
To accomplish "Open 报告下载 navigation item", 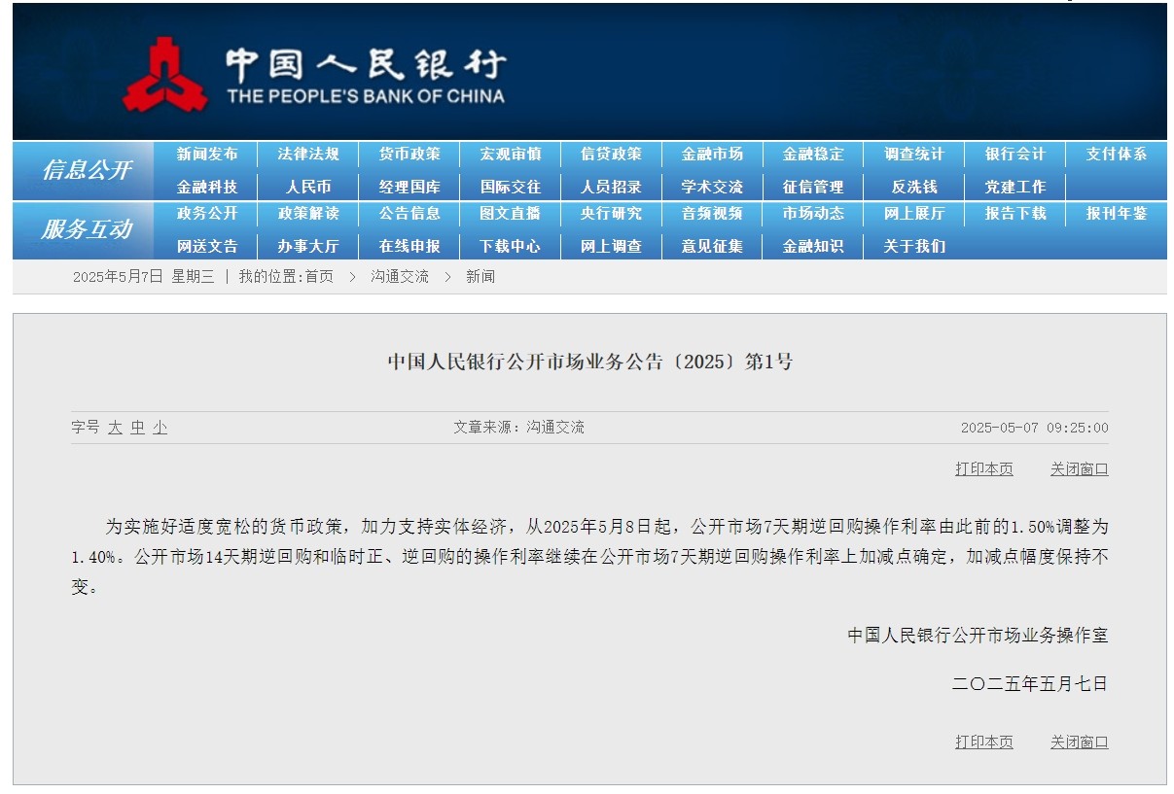I will (x=1015, y=214).
